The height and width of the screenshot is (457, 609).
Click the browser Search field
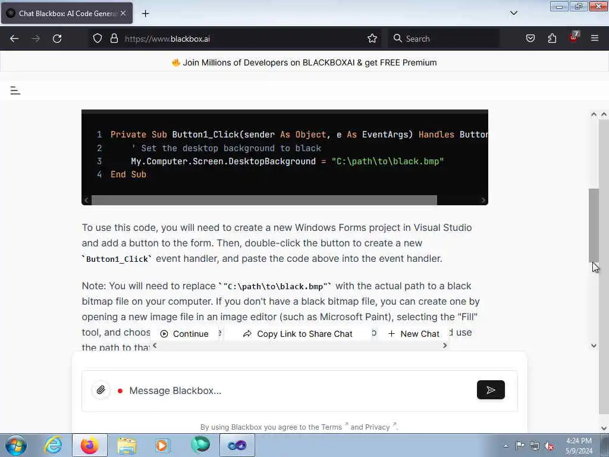coord(444,39)
